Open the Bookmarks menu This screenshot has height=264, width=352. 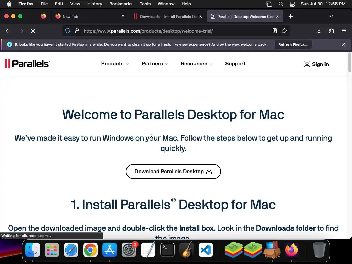[121, 4]
